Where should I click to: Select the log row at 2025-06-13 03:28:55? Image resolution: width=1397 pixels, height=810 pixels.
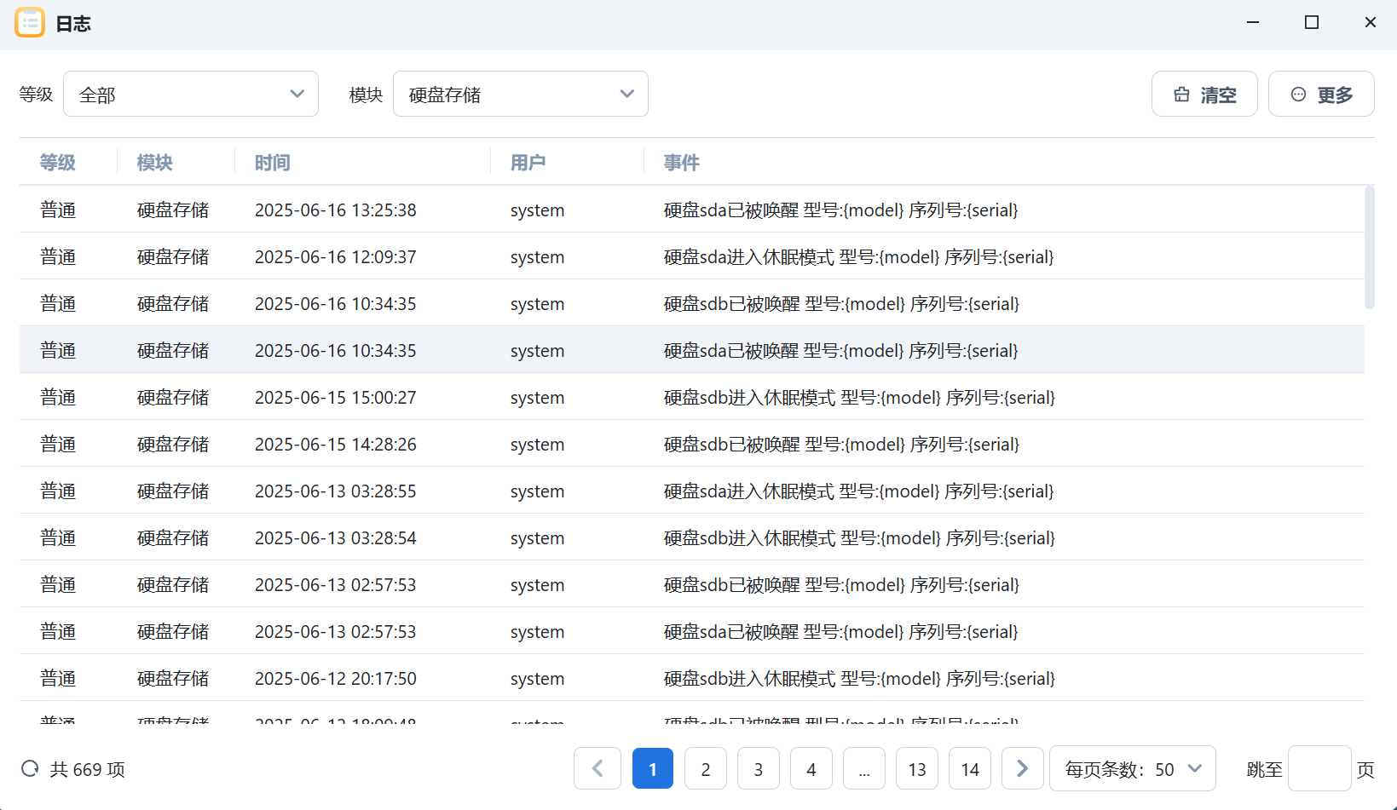[692, 491]
